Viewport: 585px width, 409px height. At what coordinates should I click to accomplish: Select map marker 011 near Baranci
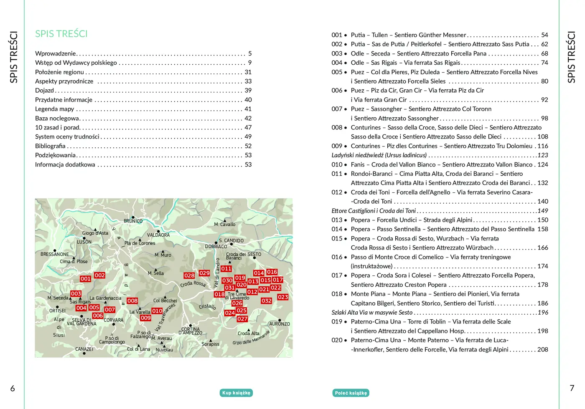pos(226,269)
